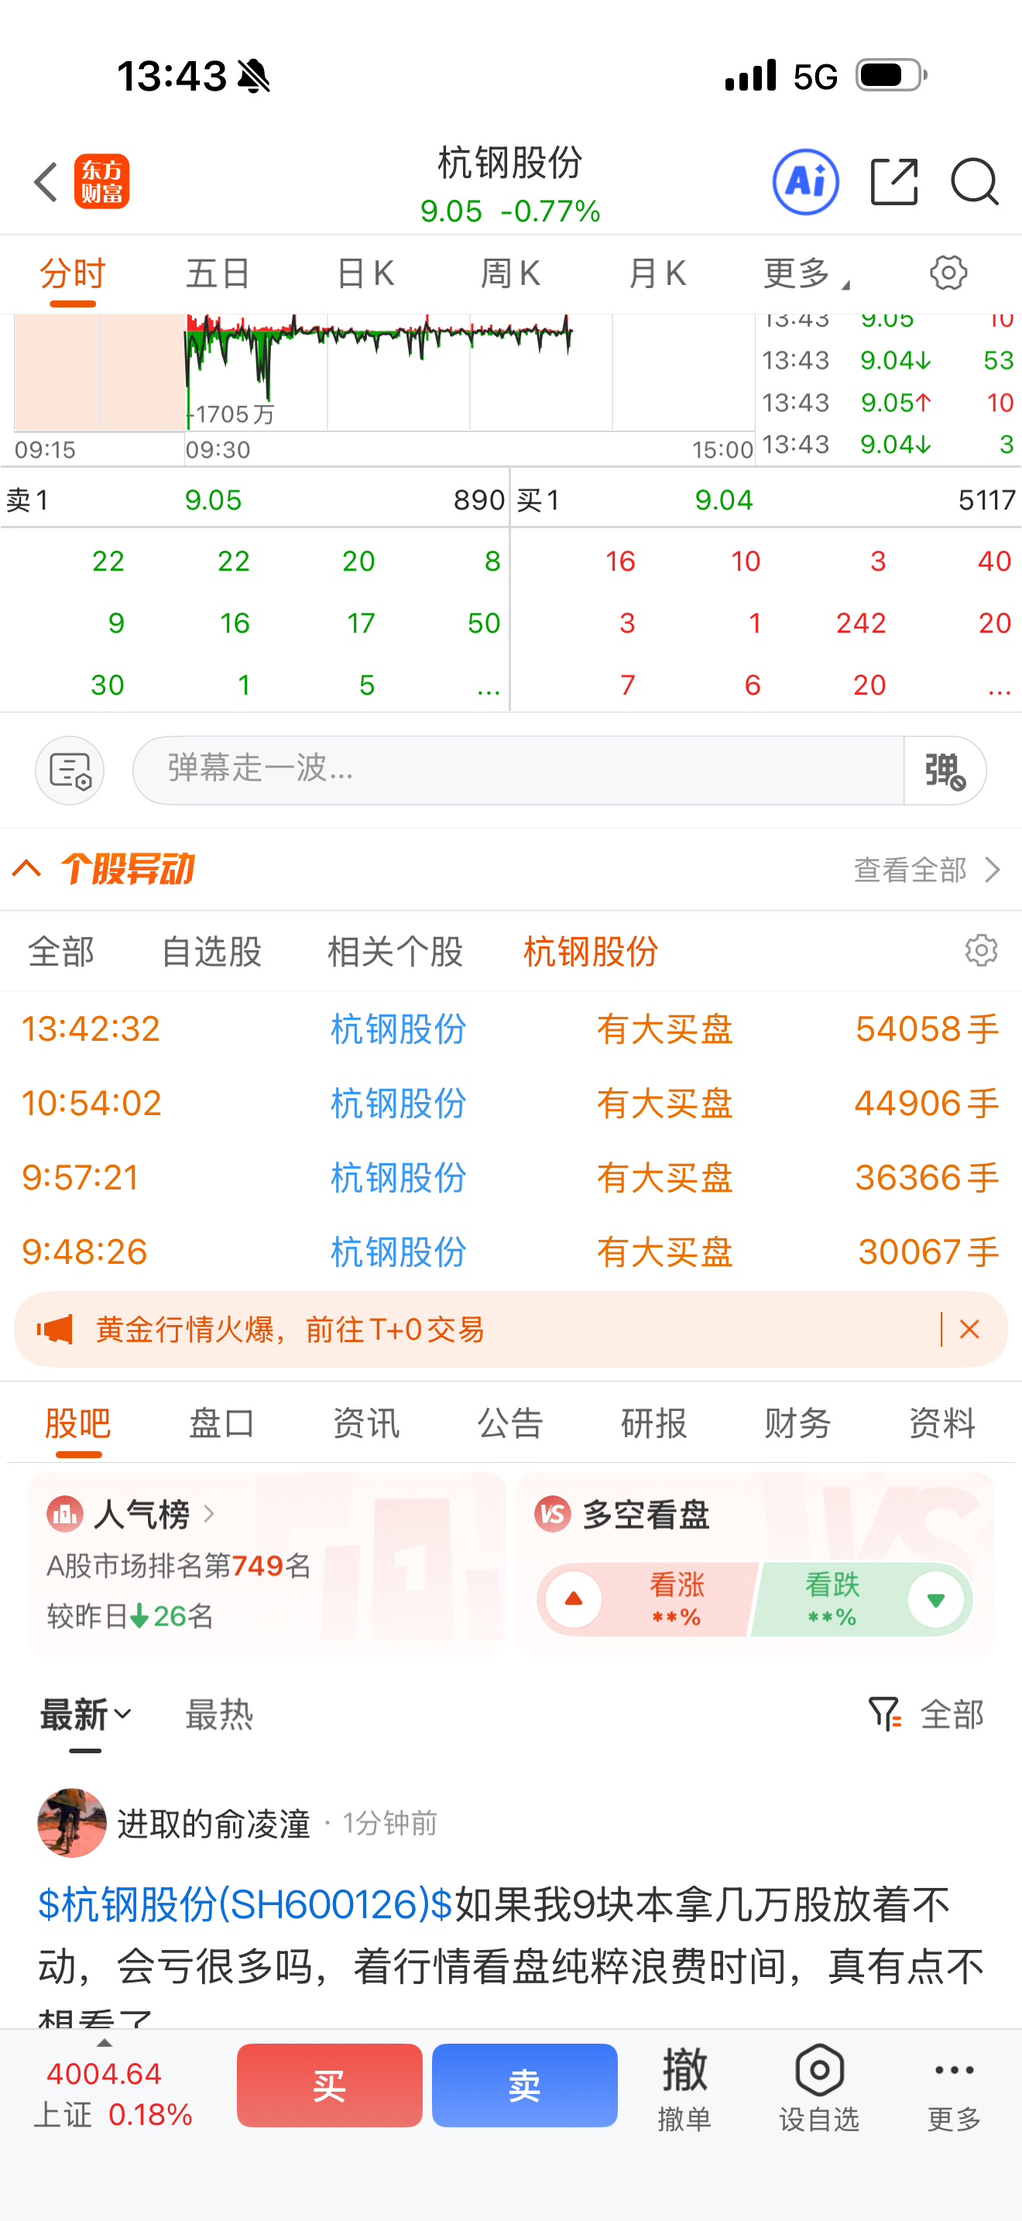Expand the 最新 sort dropdown
This screenshot has width=1022, height=2221.
[x=85, y=1715]
